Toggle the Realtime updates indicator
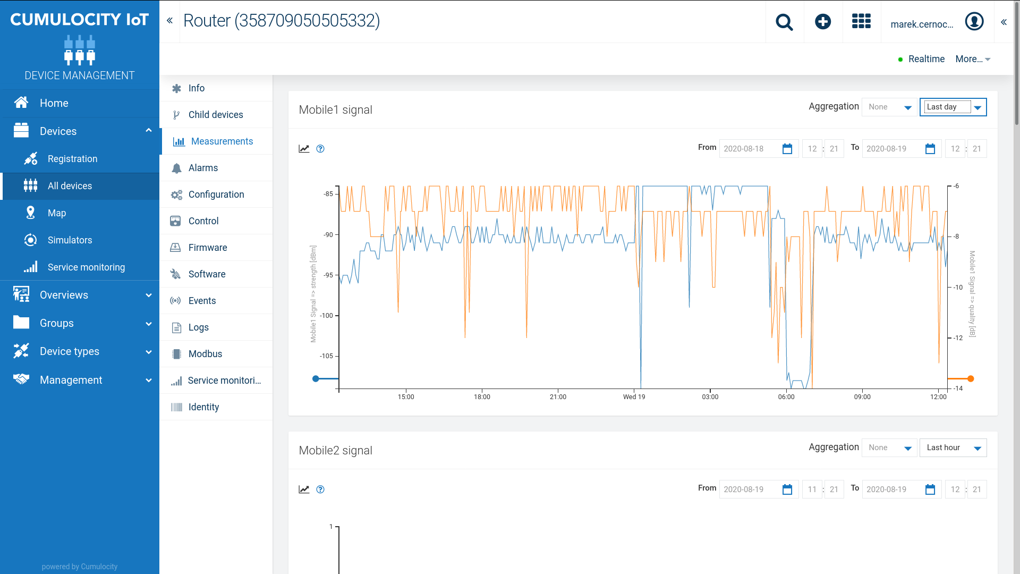The height and width of the screenshot is (574, 1020). [921, 59]
